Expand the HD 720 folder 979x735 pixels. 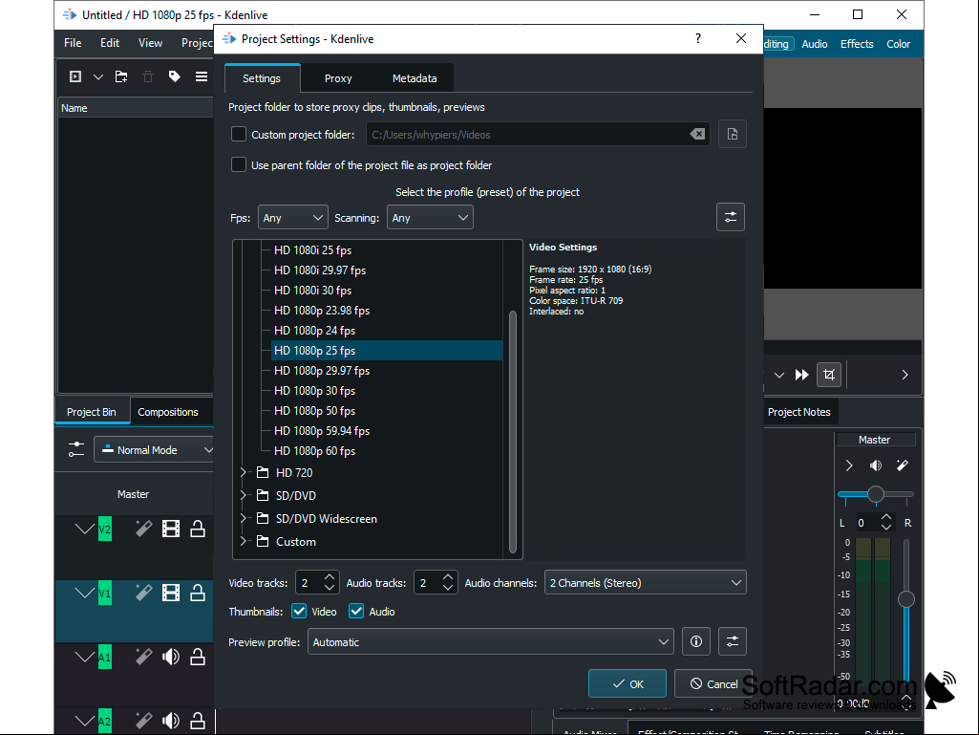click(244, 472)
